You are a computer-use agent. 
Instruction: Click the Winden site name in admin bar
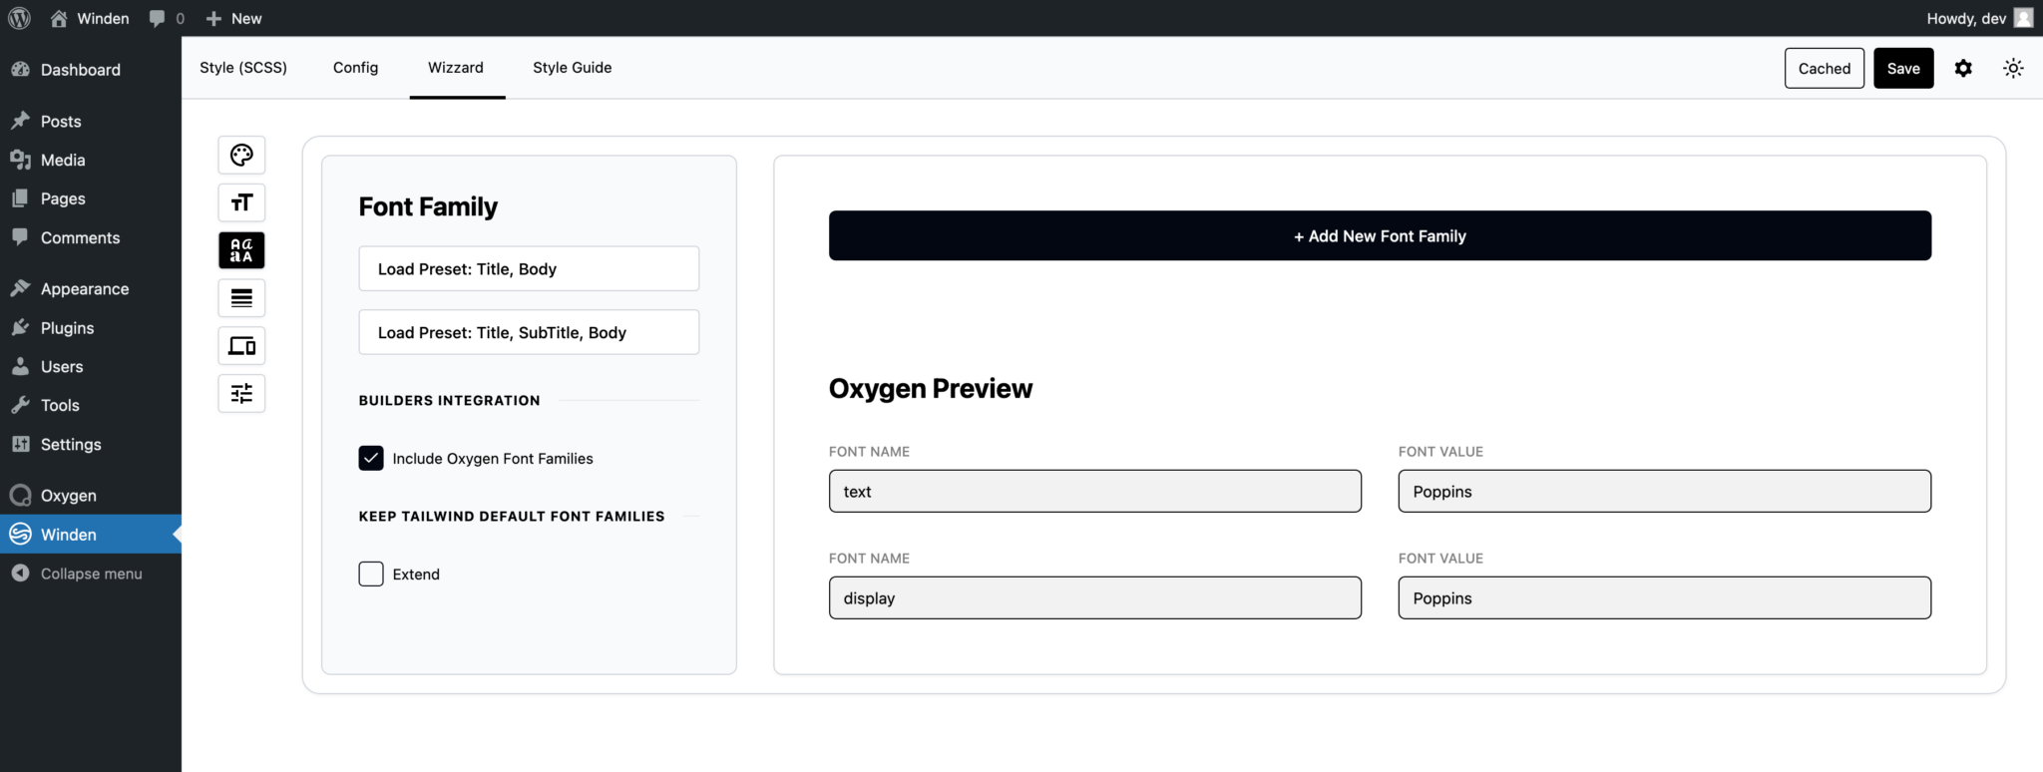pos(104,18)
